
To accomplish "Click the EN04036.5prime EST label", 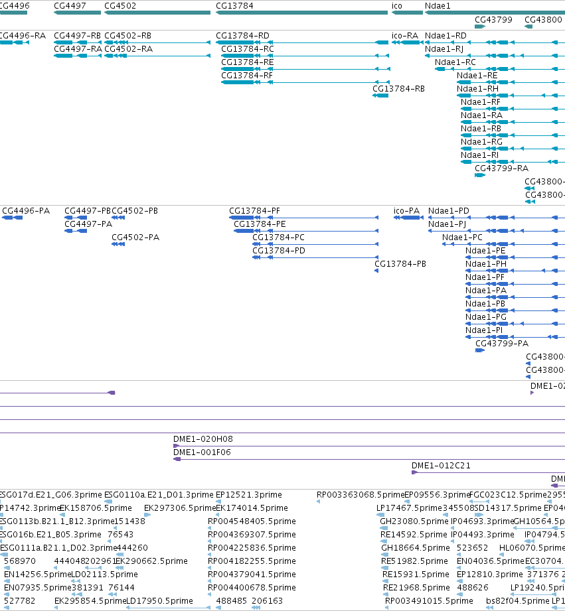I will 491,561.
